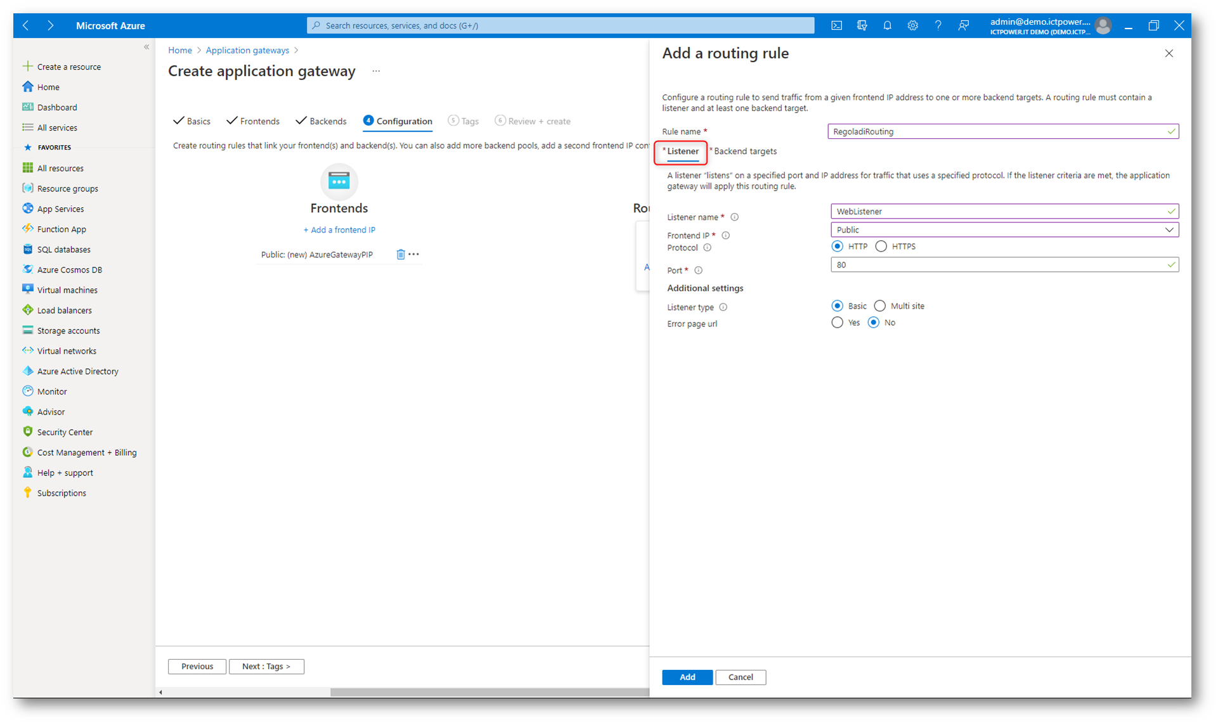Open portal settings gear
The width and height of the screenshot is (1218, 725).
tap(912, 25)
